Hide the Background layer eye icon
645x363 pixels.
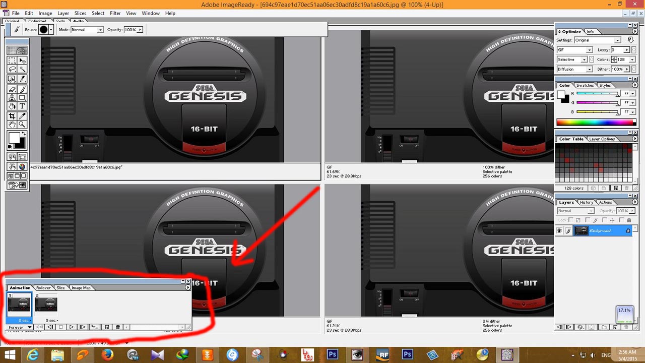(559, 230)
